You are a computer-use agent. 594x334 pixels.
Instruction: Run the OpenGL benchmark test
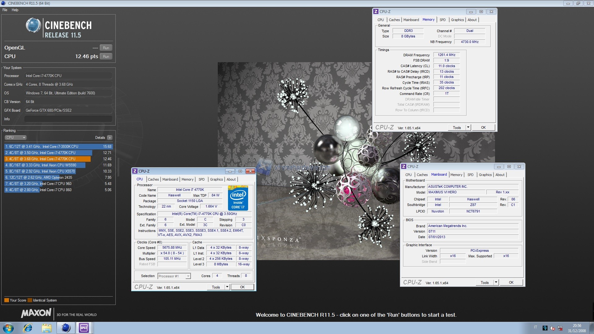click(x=106, y=48)
